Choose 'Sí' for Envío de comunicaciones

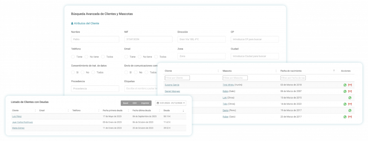point(126,73)
